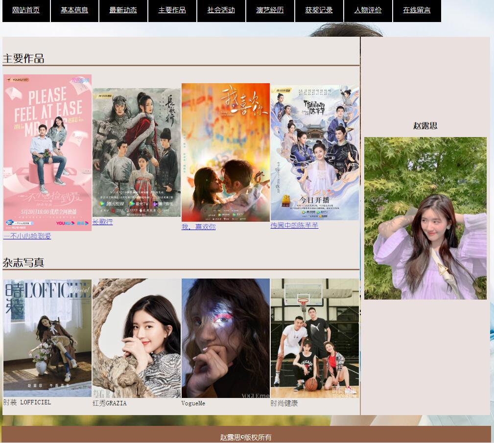Click the 主要作品 menu item

click(x=172, y=10)
